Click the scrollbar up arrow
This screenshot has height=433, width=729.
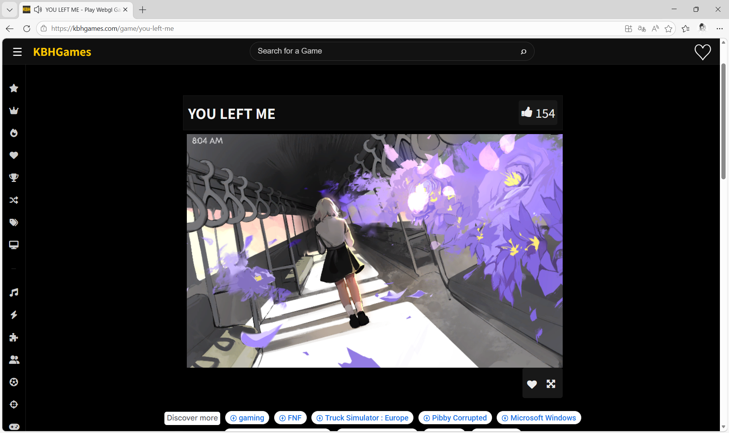pos(724,42)
